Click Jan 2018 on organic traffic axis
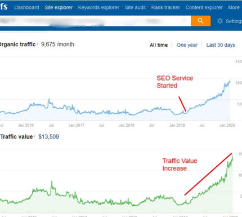 (x=127, y=125)
